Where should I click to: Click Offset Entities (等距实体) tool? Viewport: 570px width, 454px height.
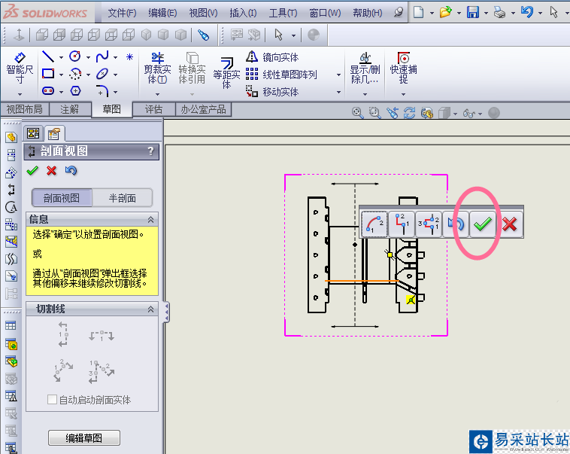point(226,73)
